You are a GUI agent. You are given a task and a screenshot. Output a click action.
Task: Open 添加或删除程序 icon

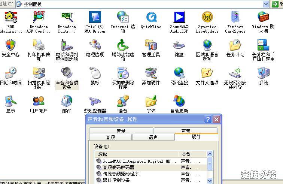(123, 73)
